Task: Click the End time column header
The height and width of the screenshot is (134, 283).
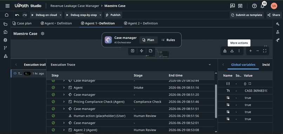Action: [x=176, y=75]
